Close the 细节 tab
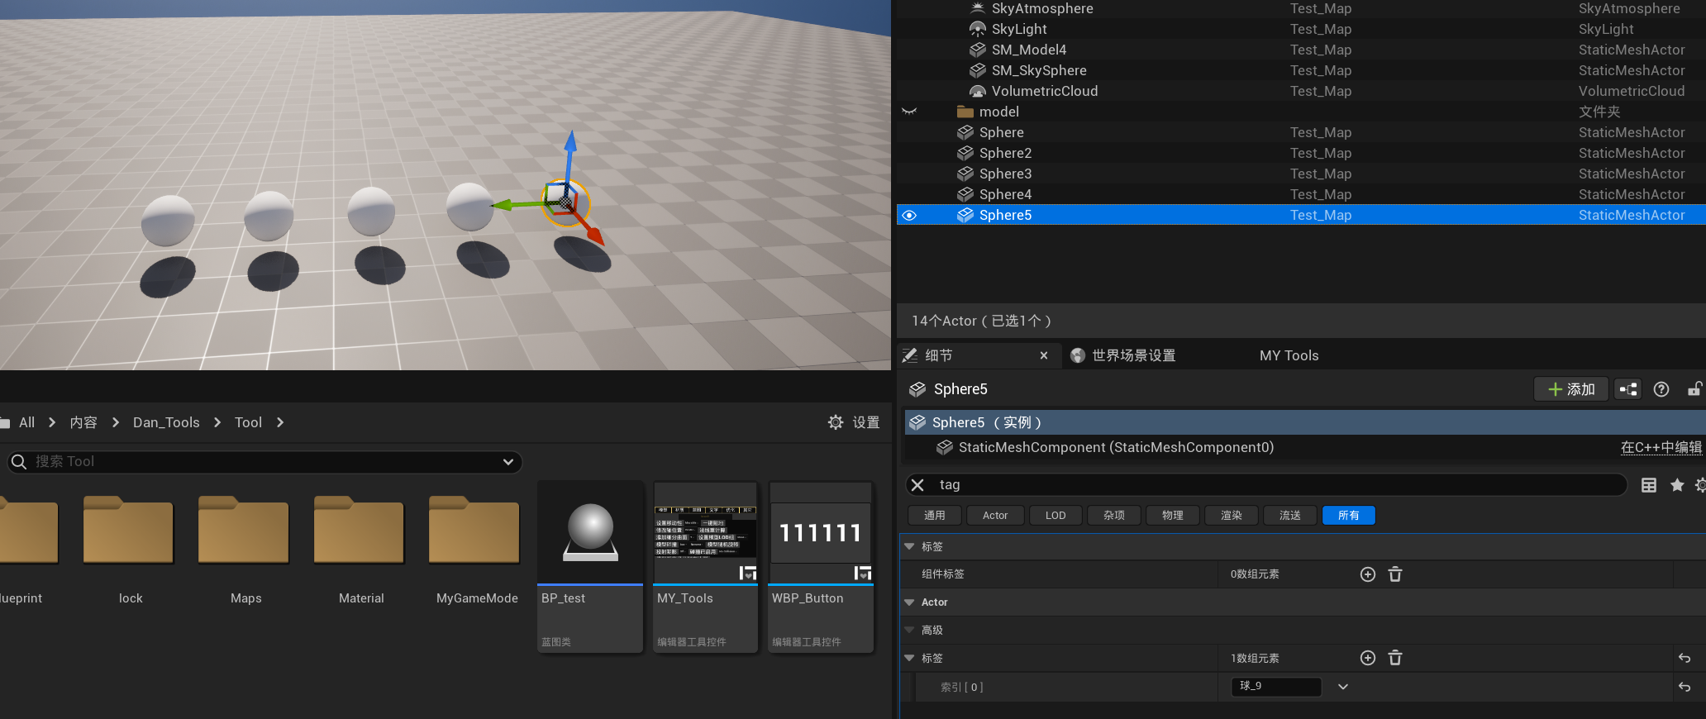Screen dimensions: 1706x719 click(1044, 355)
